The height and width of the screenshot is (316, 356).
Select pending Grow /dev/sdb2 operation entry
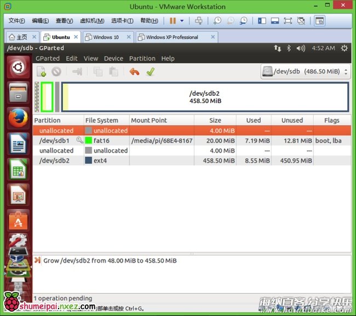[x=110, y=261]
